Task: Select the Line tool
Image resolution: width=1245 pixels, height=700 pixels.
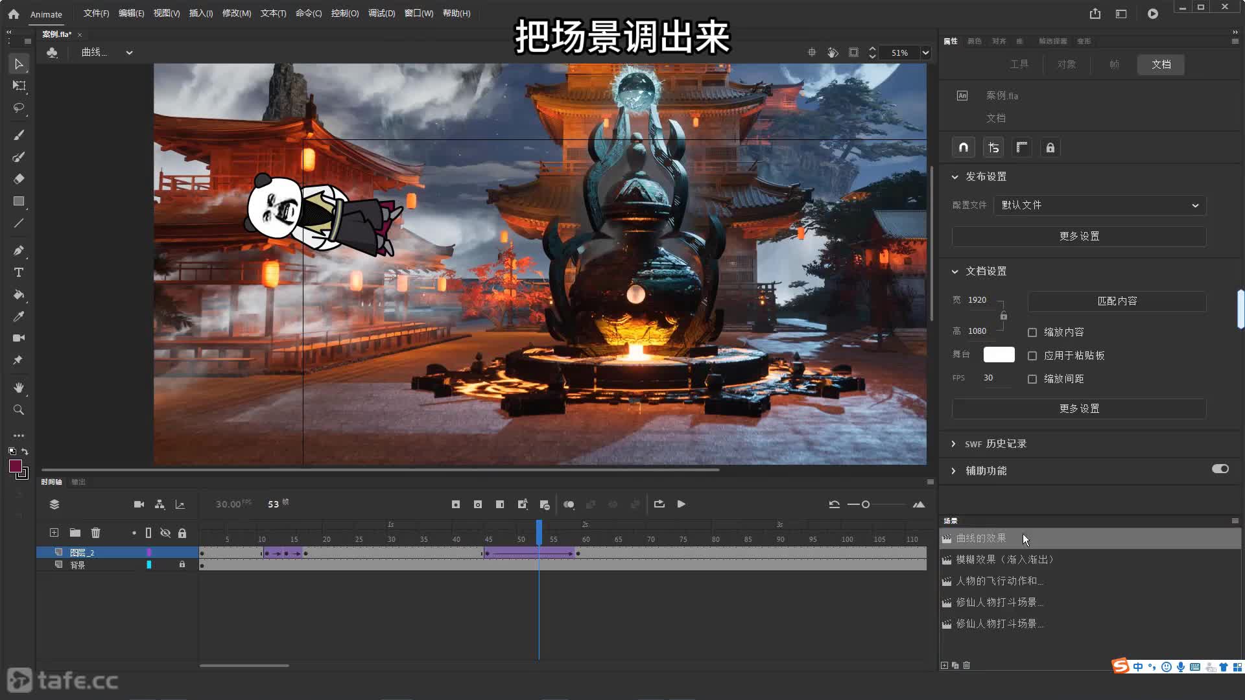Action: [x=18, y=223]
